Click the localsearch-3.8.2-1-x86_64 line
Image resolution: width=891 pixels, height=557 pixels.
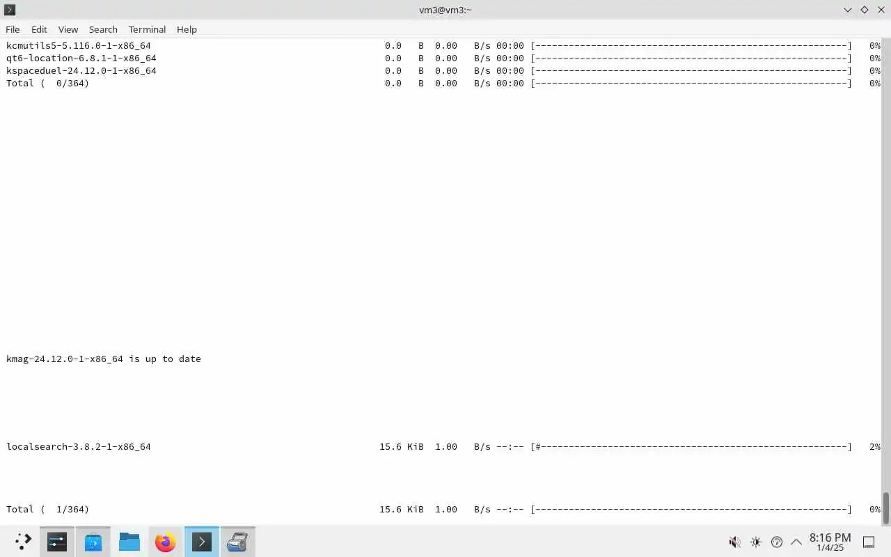click(x=443, y=447)
